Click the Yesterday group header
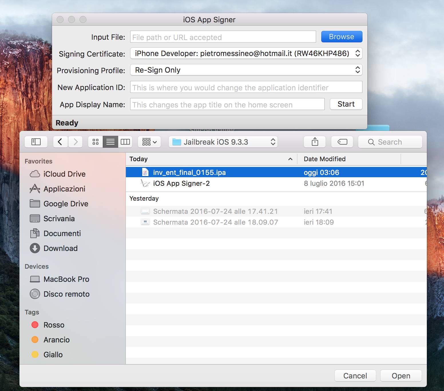The width and height of the screenshot is (444, 391). (x=144, y=198)
